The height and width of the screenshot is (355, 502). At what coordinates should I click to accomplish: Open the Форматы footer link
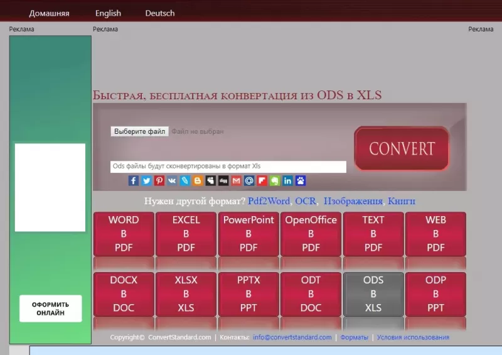[354, 337]
